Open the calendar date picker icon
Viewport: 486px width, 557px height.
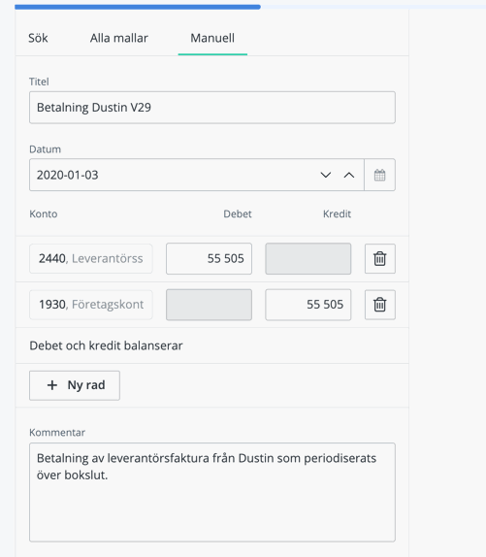pyautogui.click(x=379, y=175)
